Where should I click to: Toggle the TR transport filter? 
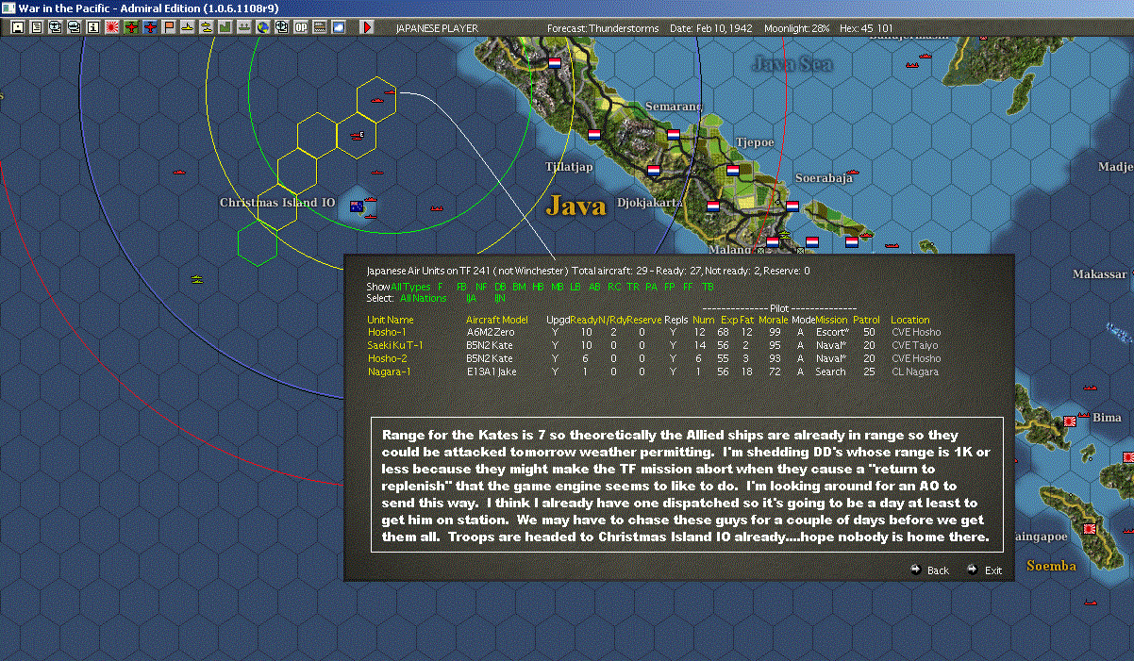click(633, 287)
